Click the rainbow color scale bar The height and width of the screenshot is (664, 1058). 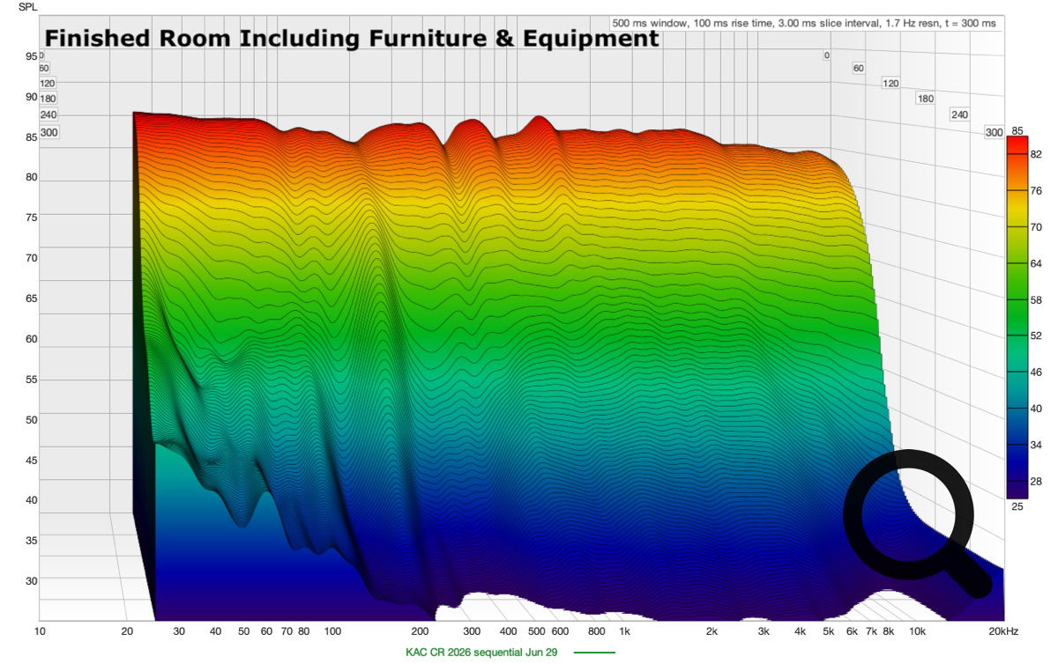point(1016,318)
